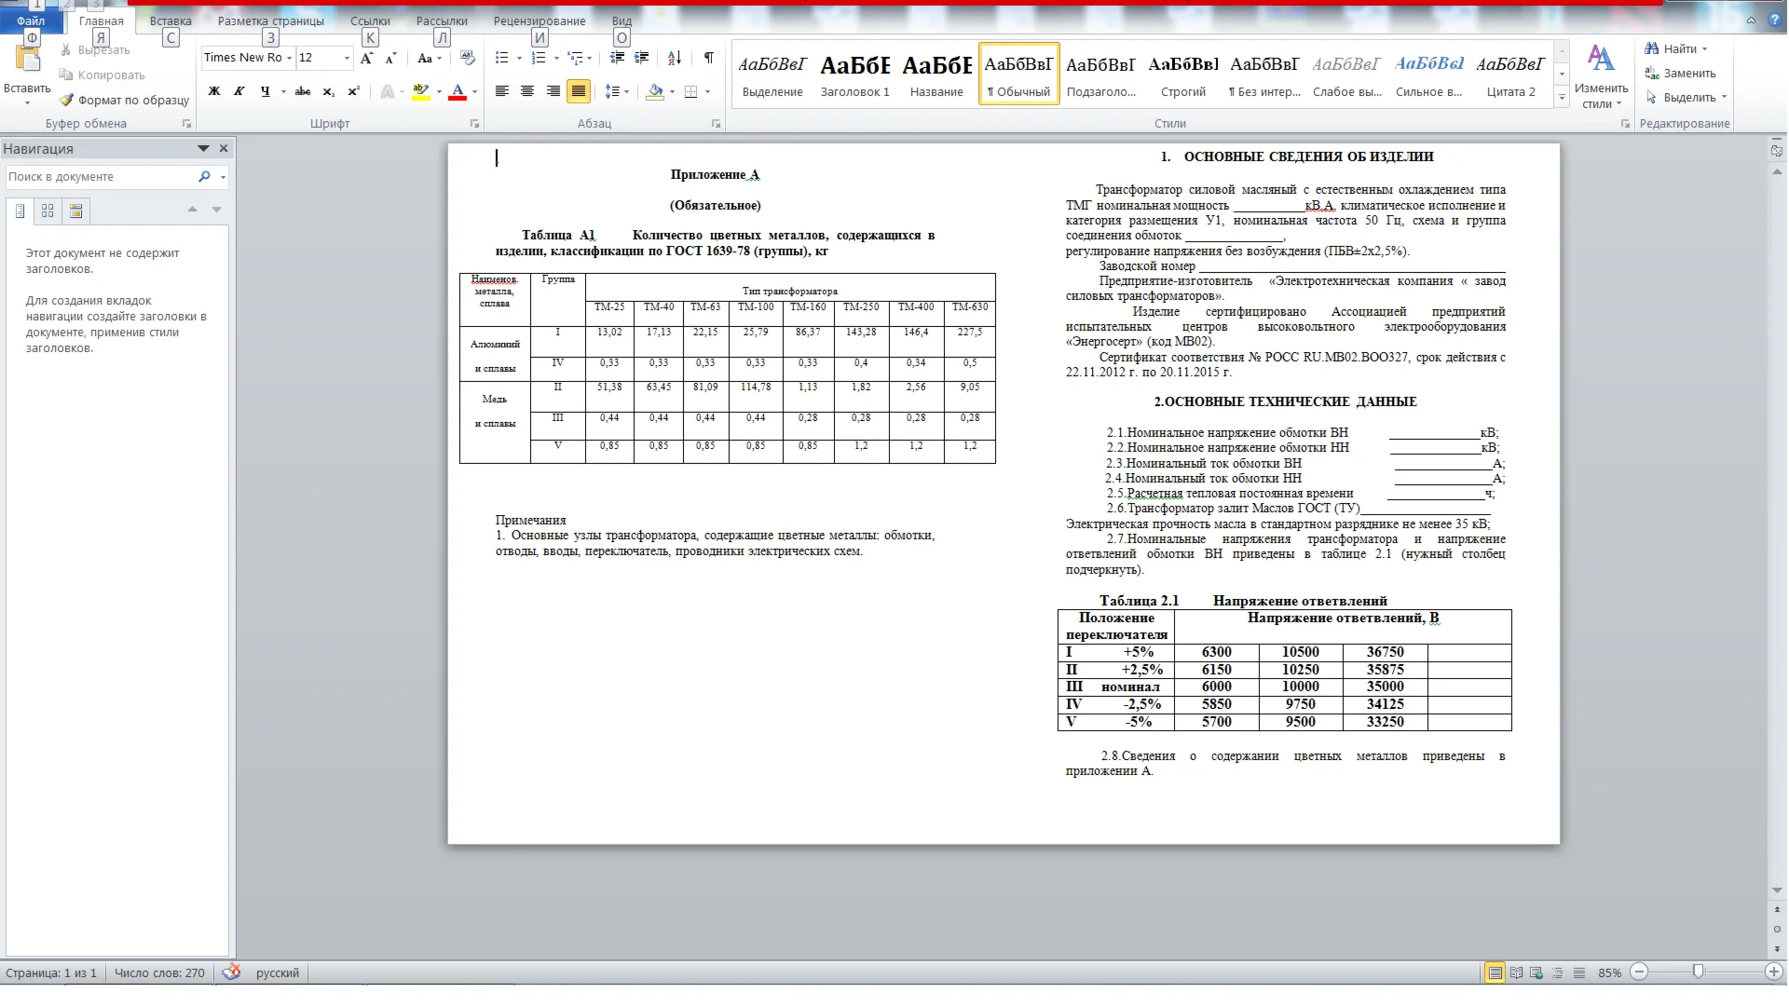Open the font size dropdown

point(347,58)
